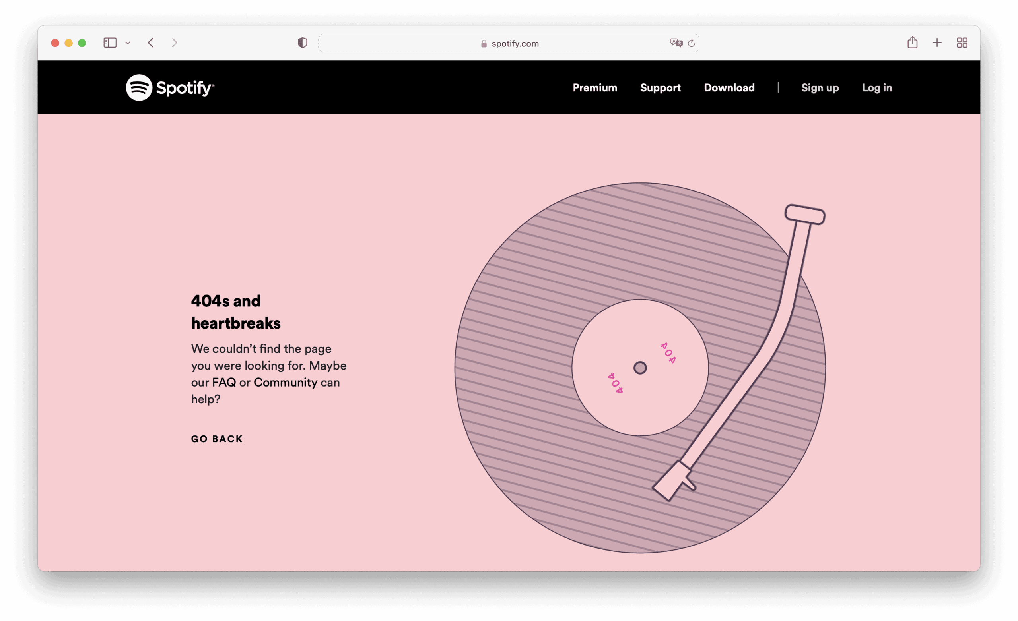Click the Log in link
Screen dimensions: 1018x621
(x=877, y=88)
